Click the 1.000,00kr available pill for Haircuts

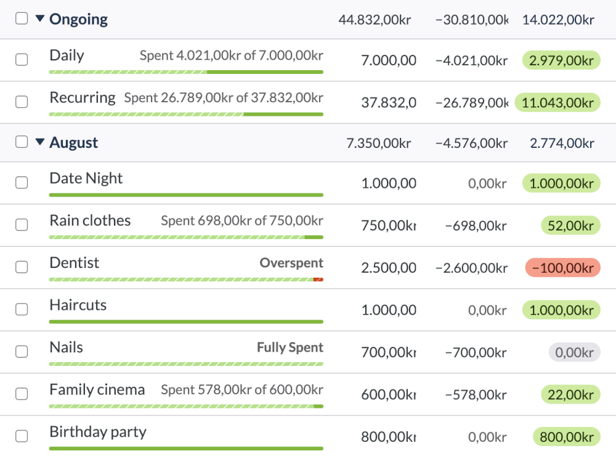click(x=561, y=310)
